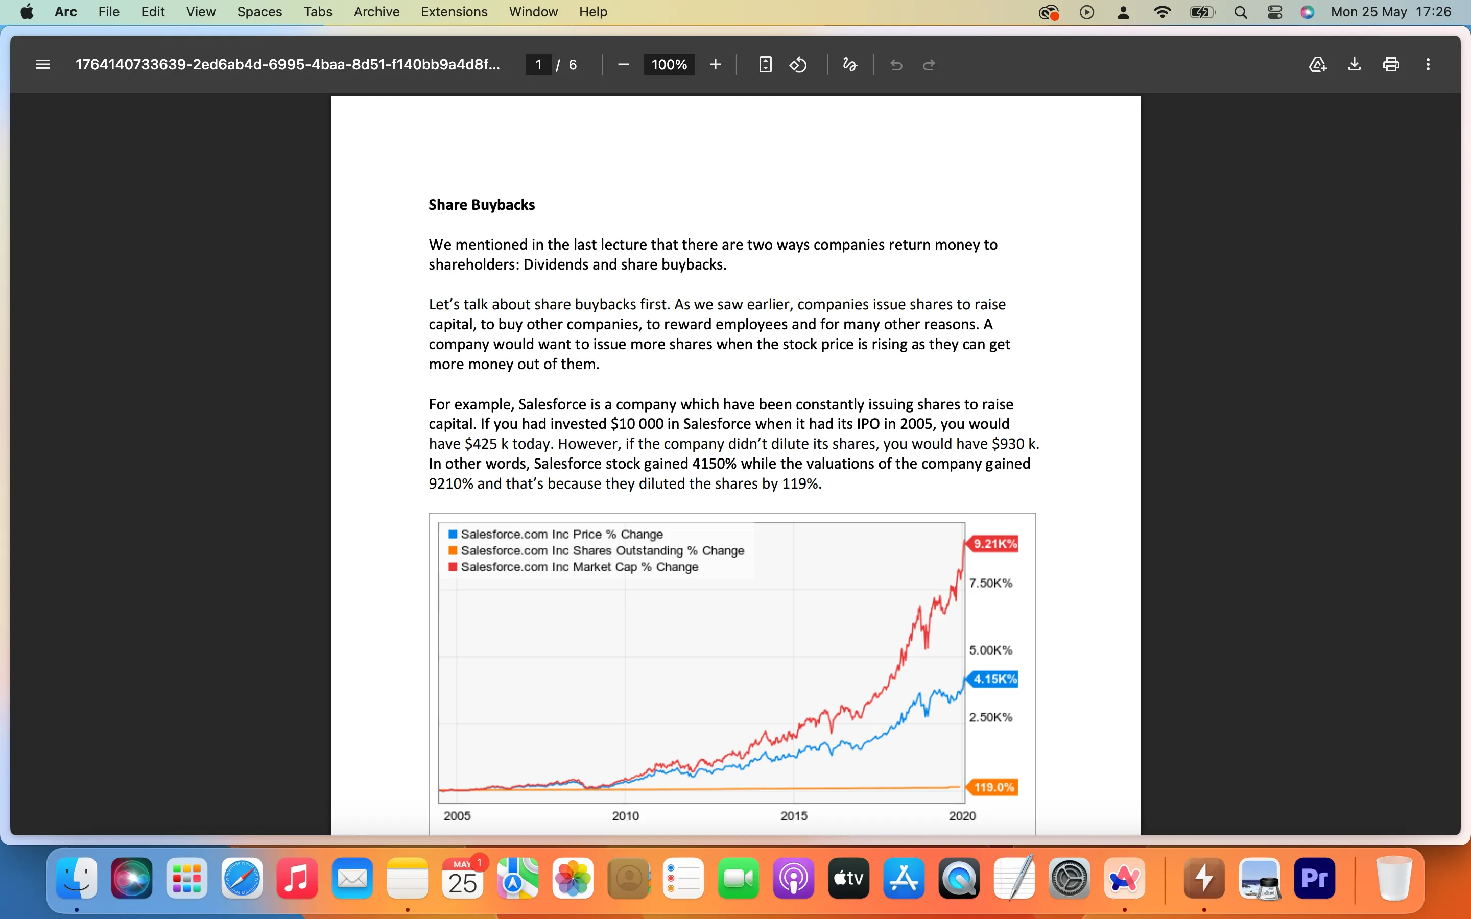
Task: Open Photos from the dock
Action: coord(573,878)
